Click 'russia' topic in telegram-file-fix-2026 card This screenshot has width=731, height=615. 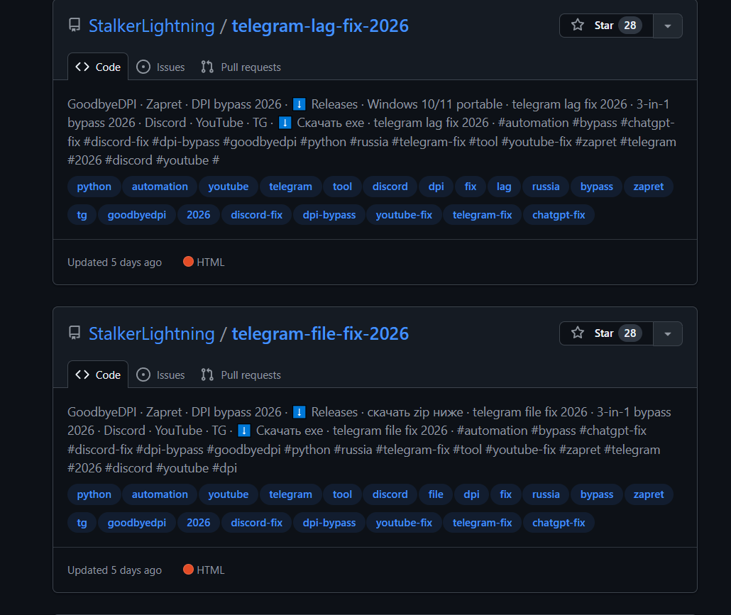click(546, 495)
